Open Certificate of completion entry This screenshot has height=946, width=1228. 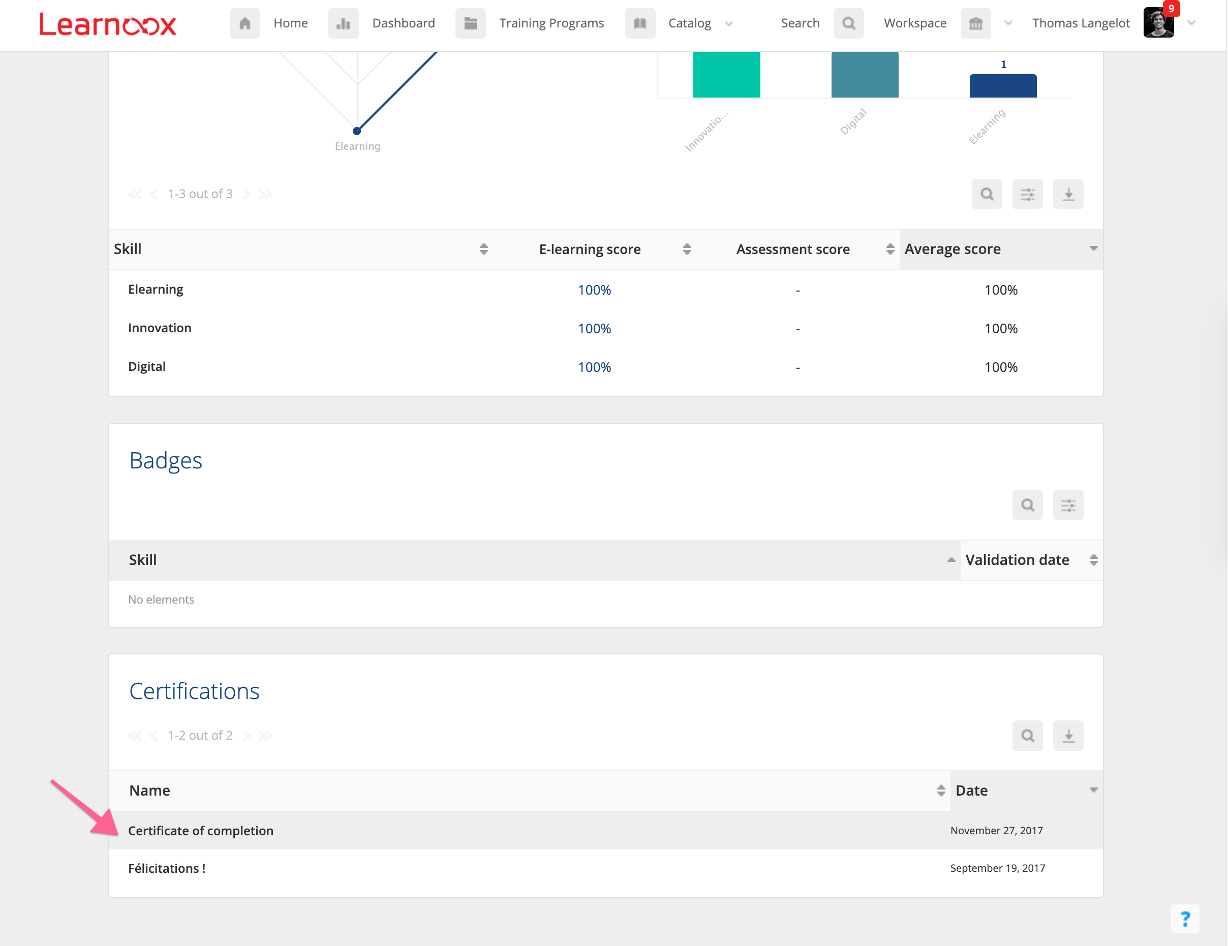[x=201, y=830]
